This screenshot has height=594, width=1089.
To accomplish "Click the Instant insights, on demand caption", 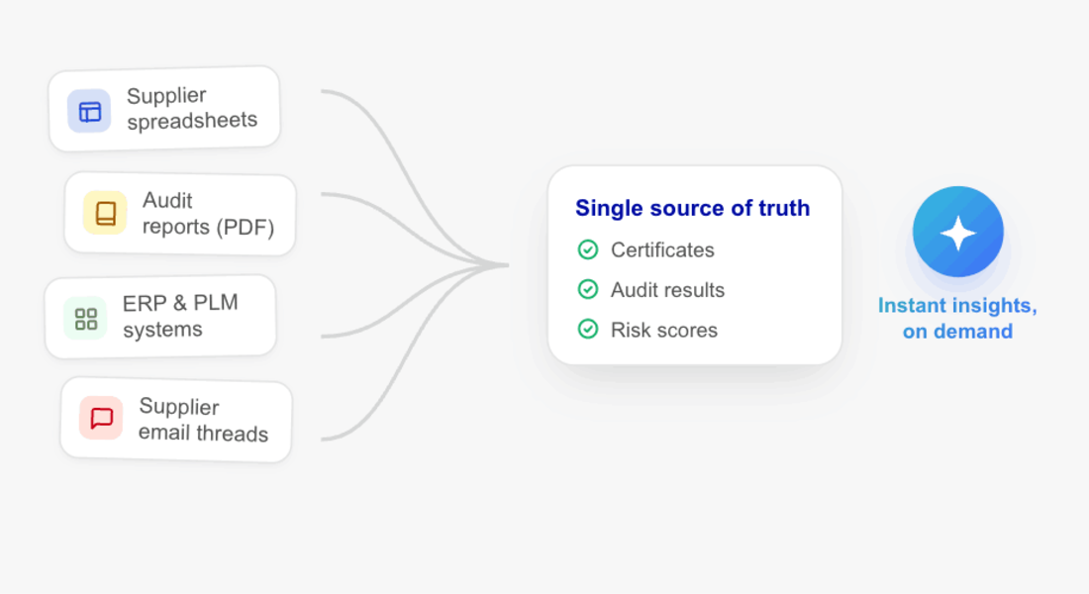I will click(957, 318).
